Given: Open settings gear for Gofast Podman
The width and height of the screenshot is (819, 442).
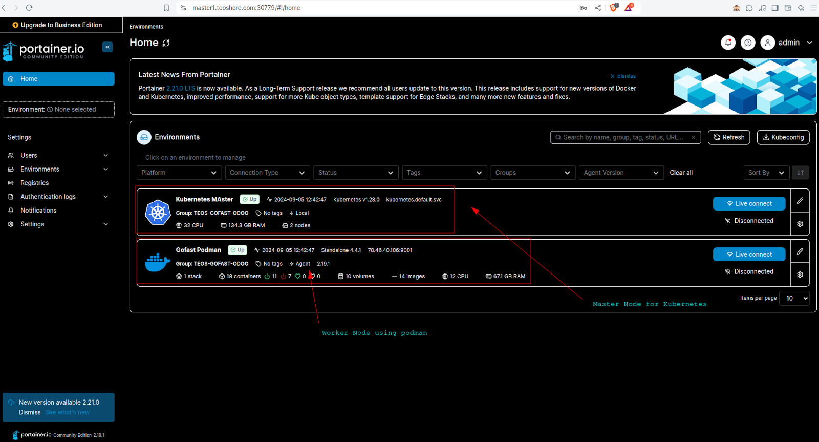Looking at the screenshot, I should pos(800,275).
